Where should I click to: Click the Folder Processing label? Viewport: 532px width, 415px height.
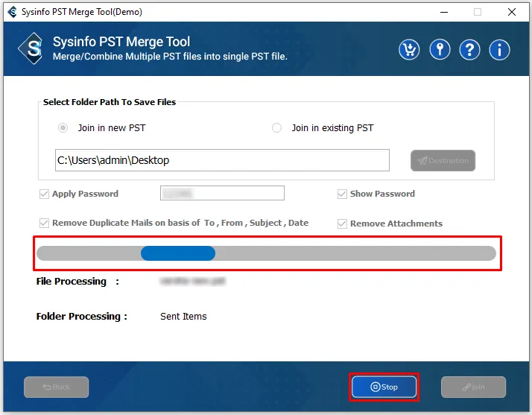coord(82,316)
